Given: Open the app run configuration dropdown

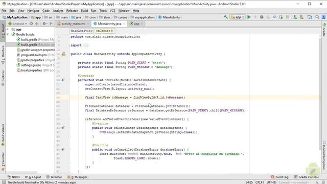Looking at the screenshot, I should (x=237, y=17).
